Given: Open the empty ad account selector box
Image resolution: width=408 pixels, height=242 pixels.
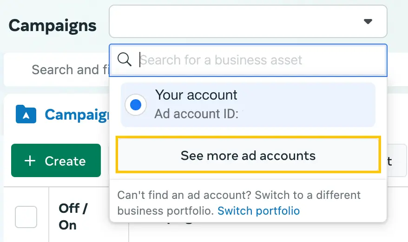Looking at the screenshot, I should [248, 21].
